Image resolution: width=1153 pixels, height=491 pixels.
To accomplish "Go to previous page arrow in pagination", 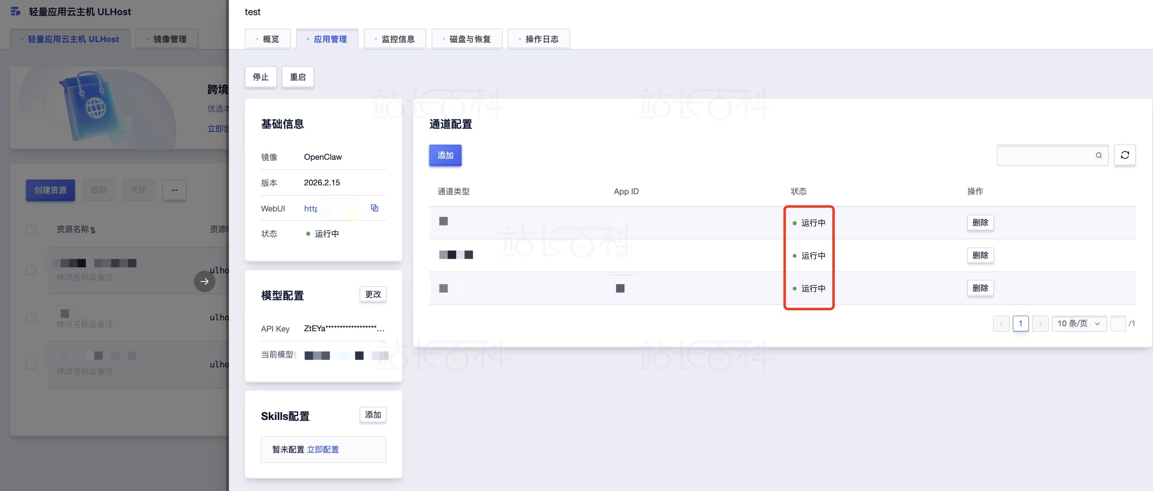I will 1001,323.
